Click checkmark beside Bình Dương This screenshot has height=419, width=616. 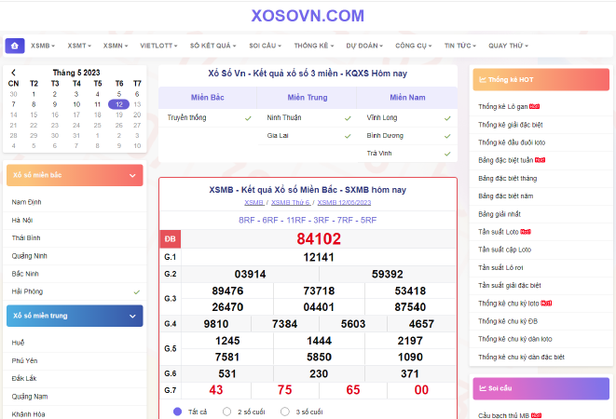coord(447,136)
